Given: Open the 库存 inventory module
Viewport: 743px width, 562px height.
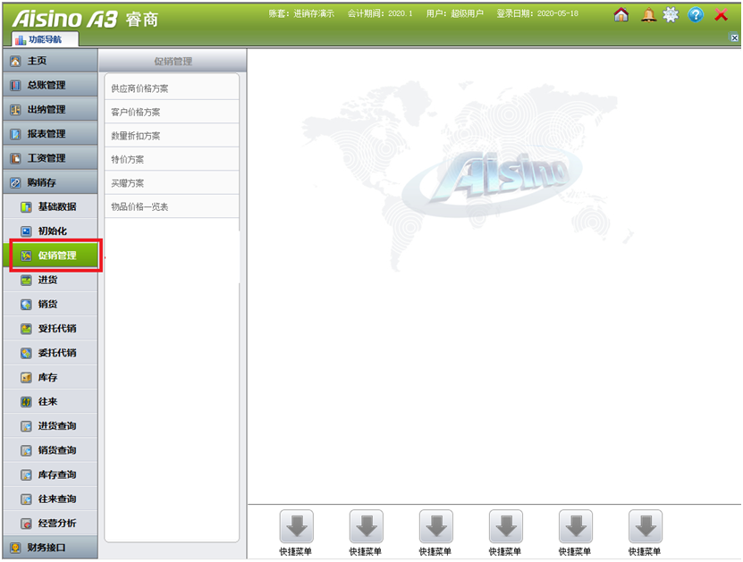Looking at the screenshot, I should tap(47, 377).
